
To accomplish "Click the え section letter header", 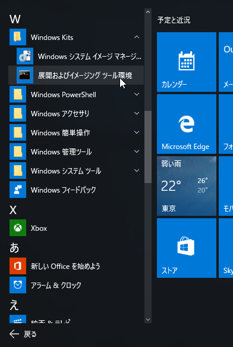I will [14, 305].
